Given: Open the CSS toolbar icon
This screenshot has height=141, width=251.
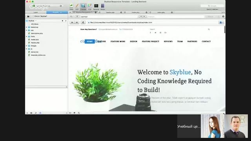Looking at the screenshot, I should tap(89, 7).
